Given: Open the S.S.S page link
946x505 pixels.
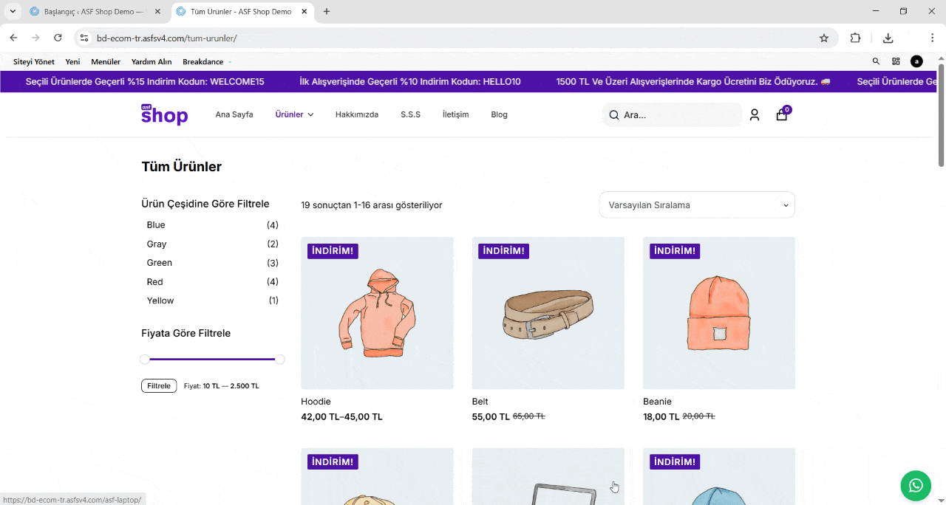Looking at the screenshot, I should click(x=410, y=114).
